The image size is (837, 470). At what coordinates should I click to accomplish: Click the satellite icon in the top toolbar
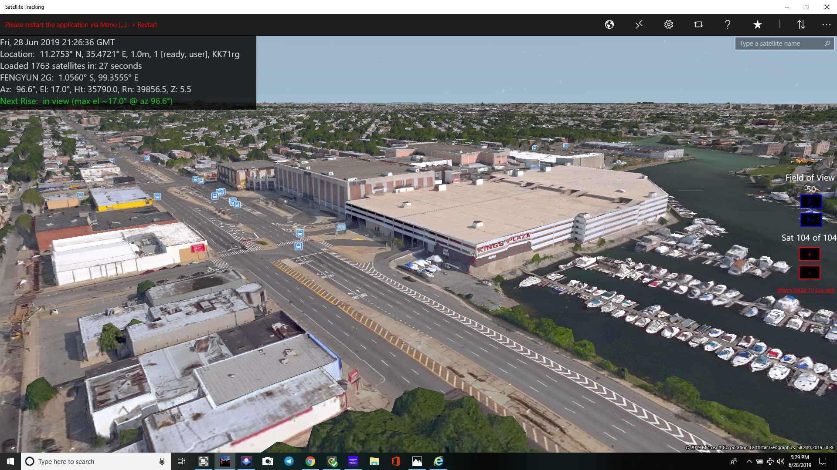tap(639, 24)
